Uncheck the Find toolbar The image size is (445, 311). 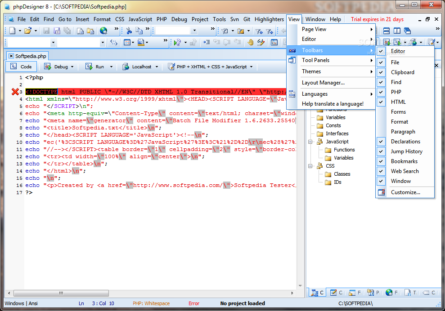405,82
